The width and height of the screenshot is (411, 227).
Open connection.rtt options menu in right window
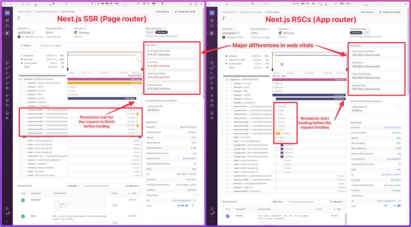[x=398, y=107]
